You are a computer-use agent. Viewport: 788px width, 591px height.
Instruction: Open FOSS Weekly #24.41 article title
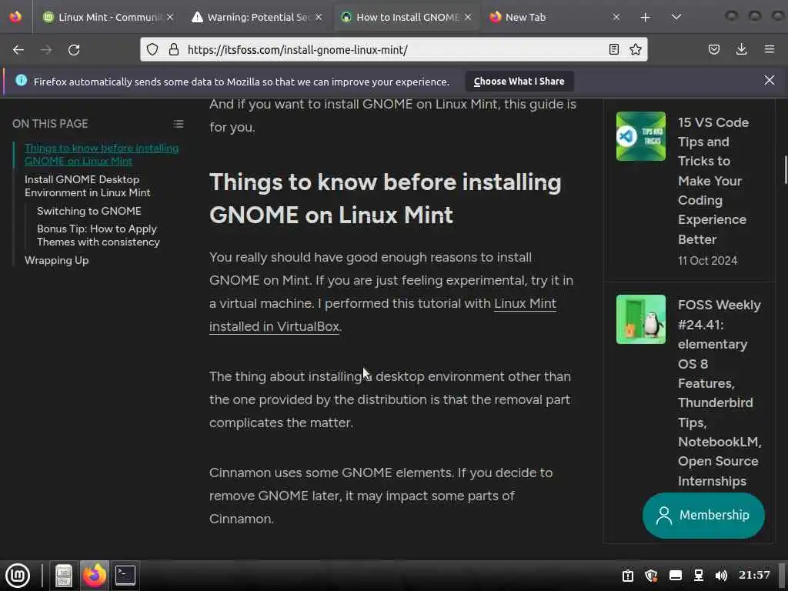720,392
